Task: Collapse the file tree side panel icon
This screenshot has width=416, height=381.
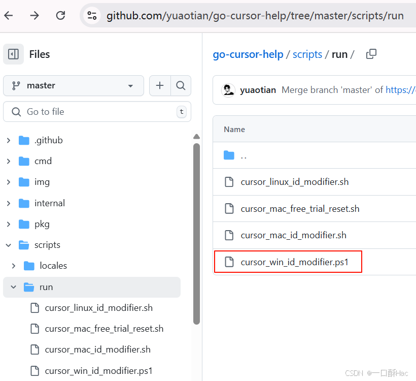Action: point(13,54)
